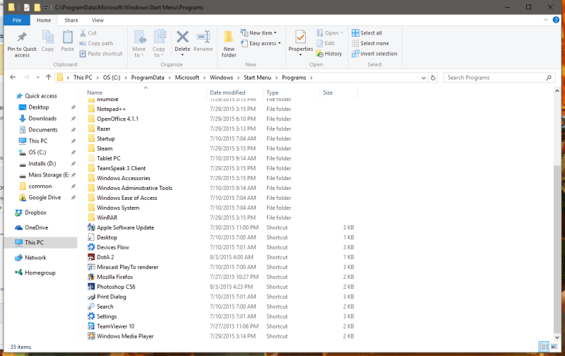Viewport: 565px width, 356px height.
Task: Open the Easy access dropdown
Action: tap(261, 43)
